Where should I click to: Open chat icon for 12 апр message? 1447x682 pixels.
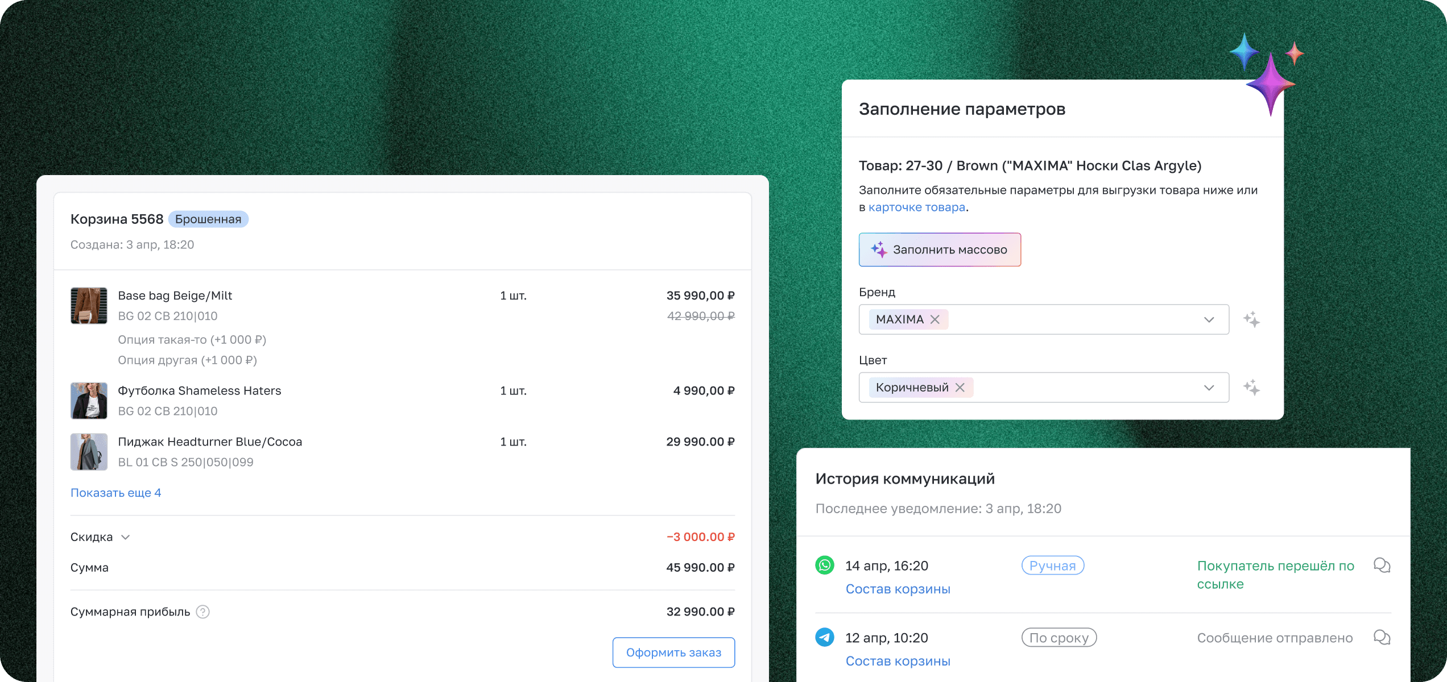point(1382,638)
